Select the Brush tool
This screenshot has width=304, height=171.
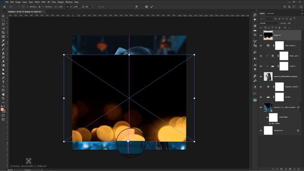click(3, 49)
